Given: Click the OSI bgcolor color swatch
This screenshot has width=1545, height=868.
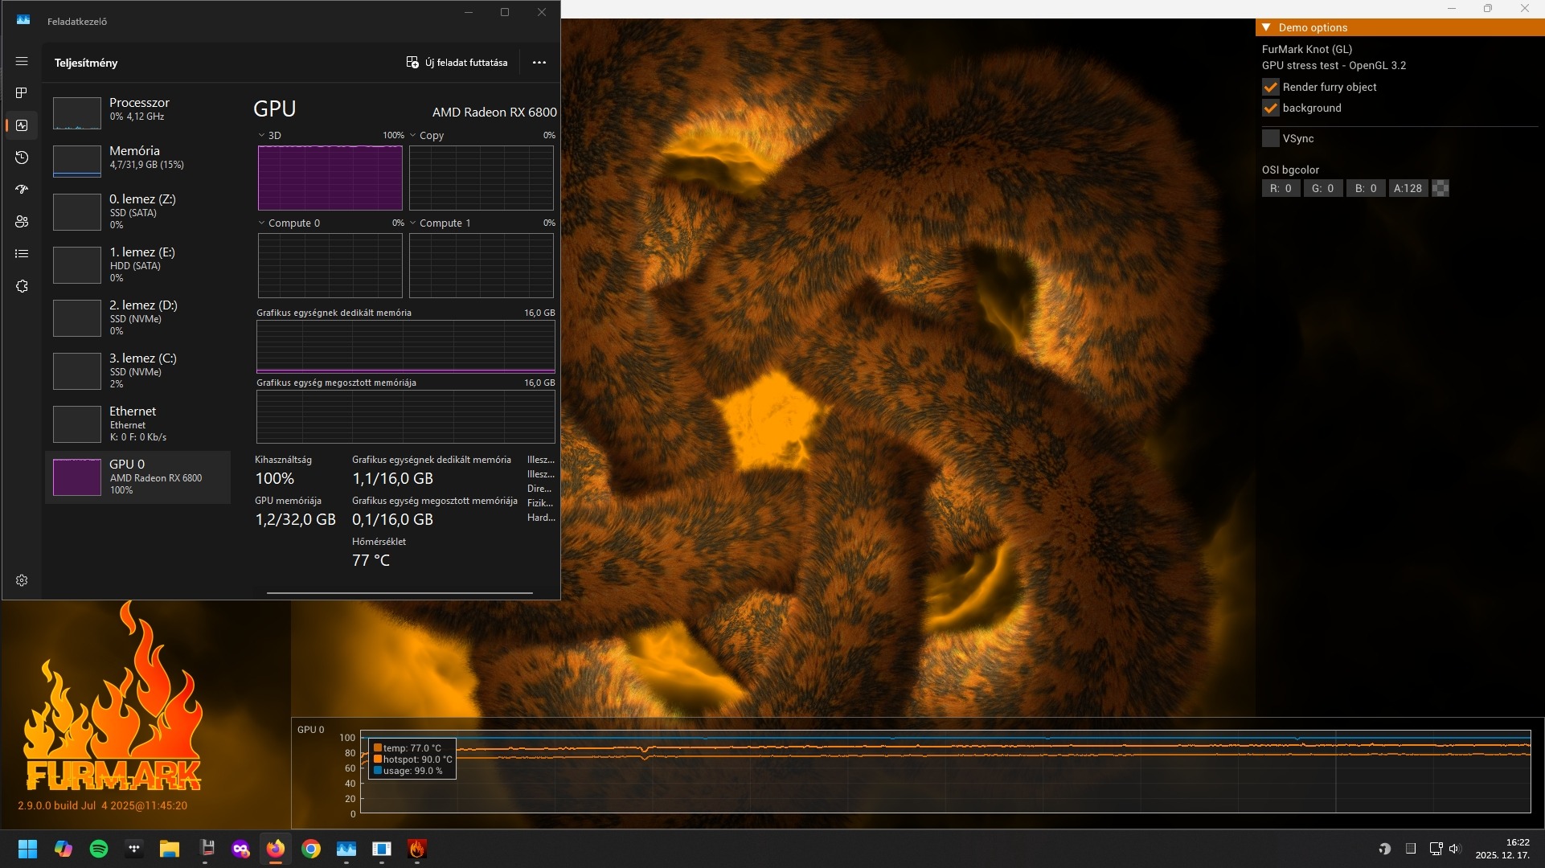Looking at the screenshot, I should [x=1440, y=188].
